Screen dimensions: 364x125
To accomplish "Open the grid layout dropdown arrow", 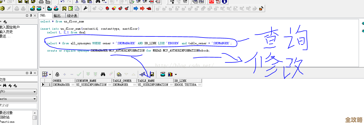I will tap(50, 75).
